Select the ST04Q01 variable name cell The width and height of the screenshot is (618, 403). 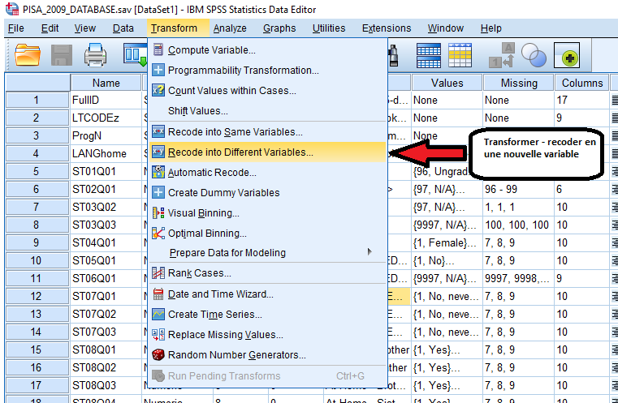[106, 242]
